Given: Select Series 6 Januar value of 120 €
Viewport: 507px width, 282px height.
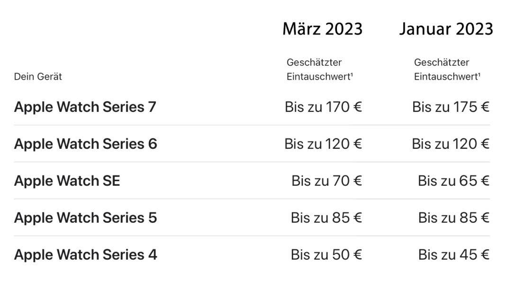Looking at the screenshot, I should tap(451, 144).
